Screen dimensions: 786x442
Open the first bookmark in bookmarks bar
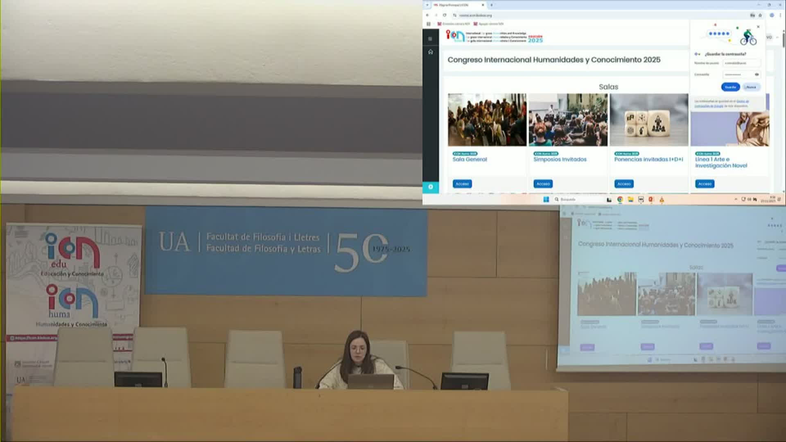point(454,24)
